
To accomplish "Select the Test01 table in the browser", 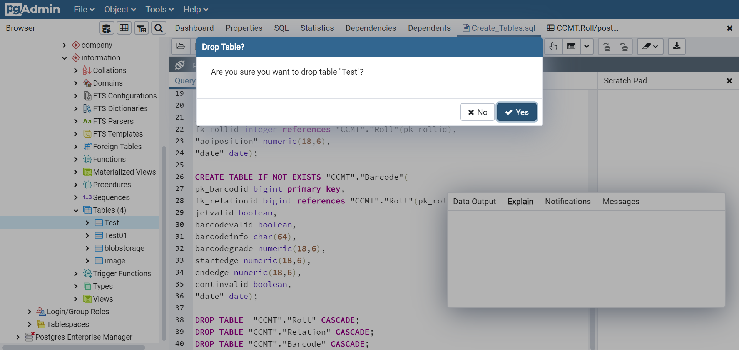I will click(x=115, y=235).
